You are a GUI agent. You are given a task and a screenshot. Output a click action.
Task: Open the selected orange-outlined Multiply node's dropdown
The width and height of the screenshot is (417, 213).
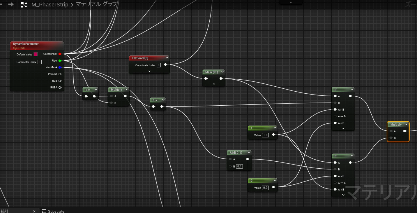pyautogui.click(x=406, y=125)
